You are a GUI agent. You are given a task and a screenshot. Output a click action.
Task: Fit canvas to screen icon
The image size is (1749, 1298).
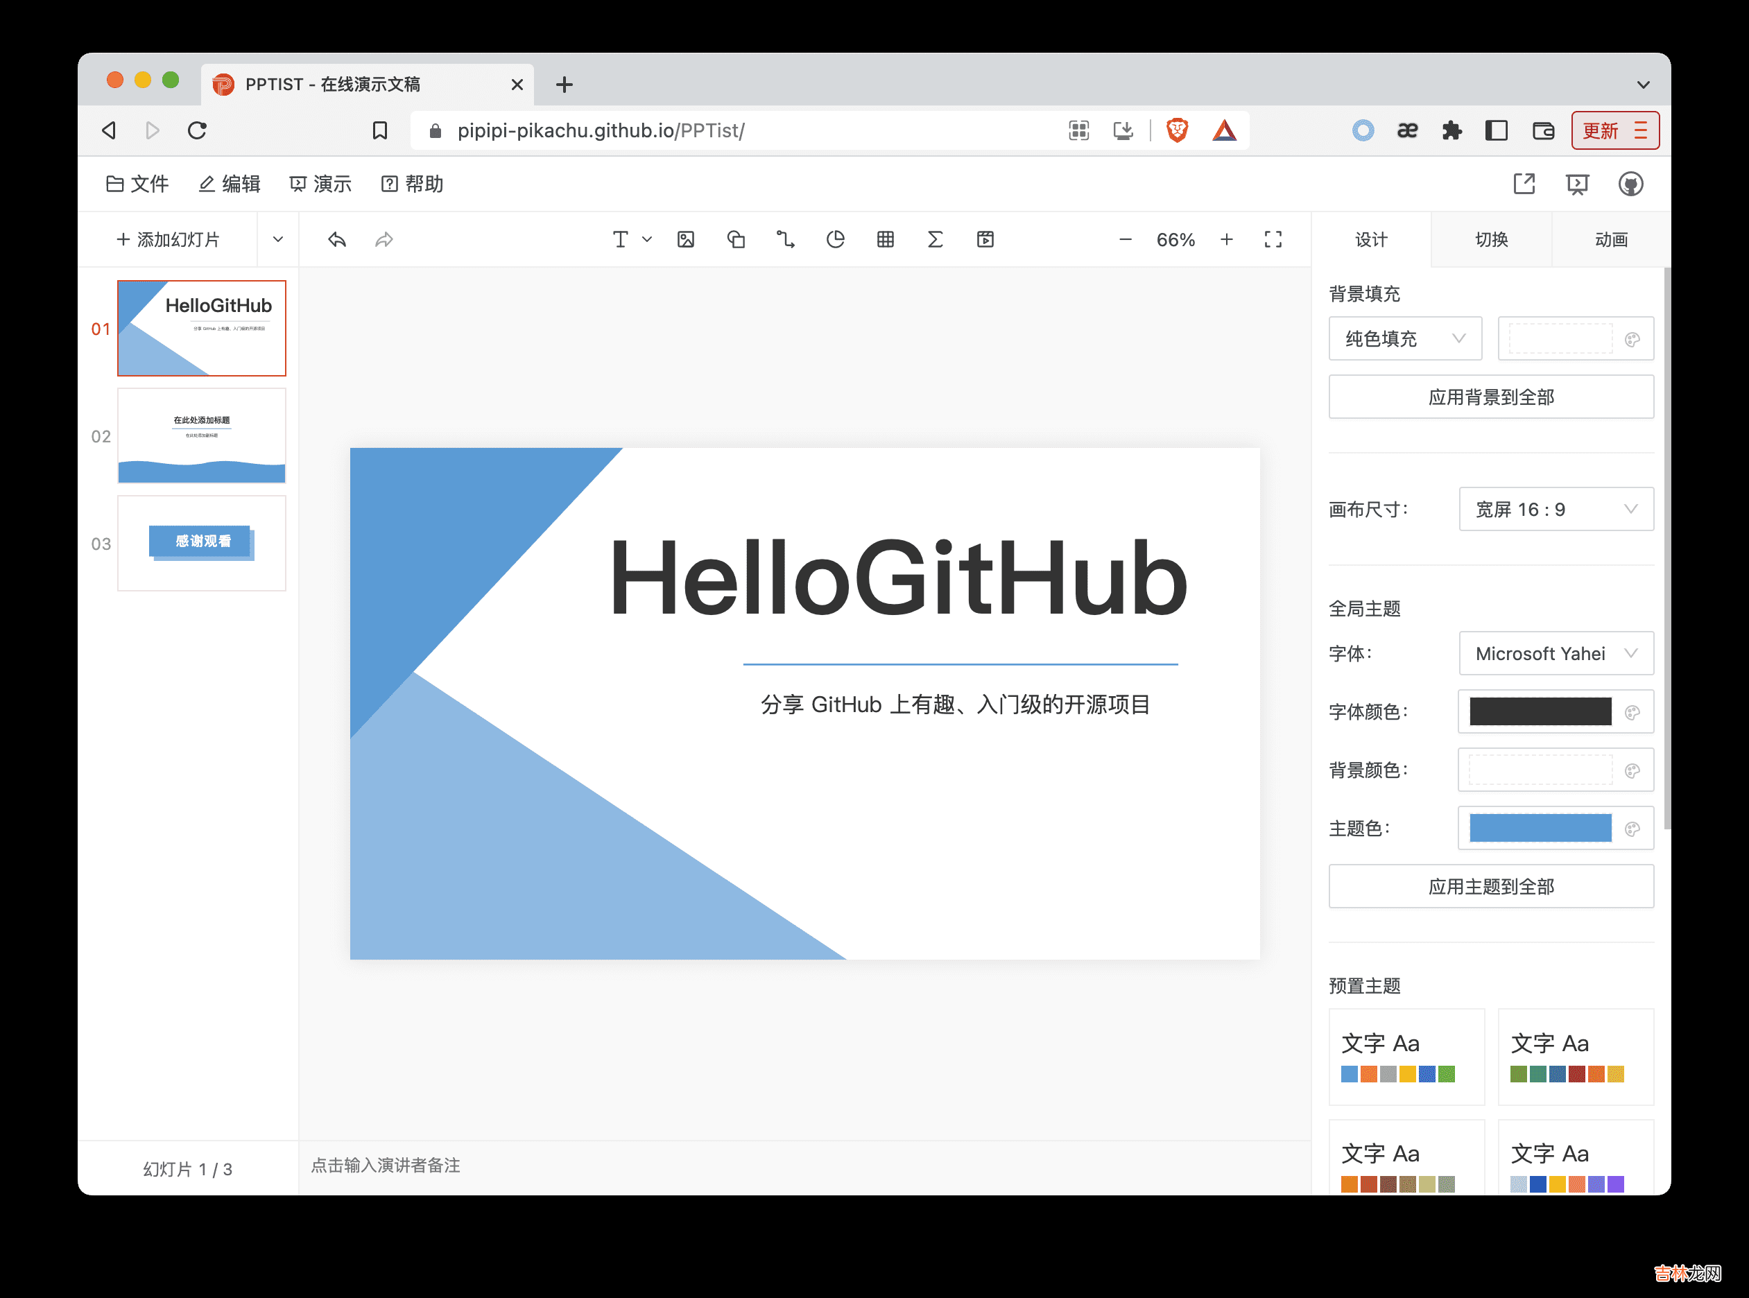(x=1273, y=240)
